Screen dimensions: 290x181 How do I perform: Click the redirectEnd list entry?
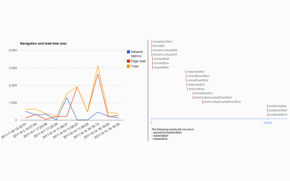point(159,139)
